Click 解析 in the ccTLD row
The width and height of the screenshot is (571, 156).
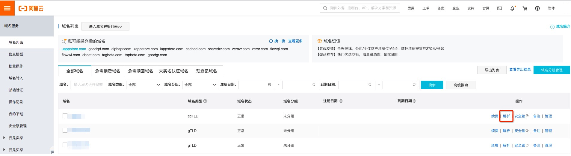coord(506,116)
